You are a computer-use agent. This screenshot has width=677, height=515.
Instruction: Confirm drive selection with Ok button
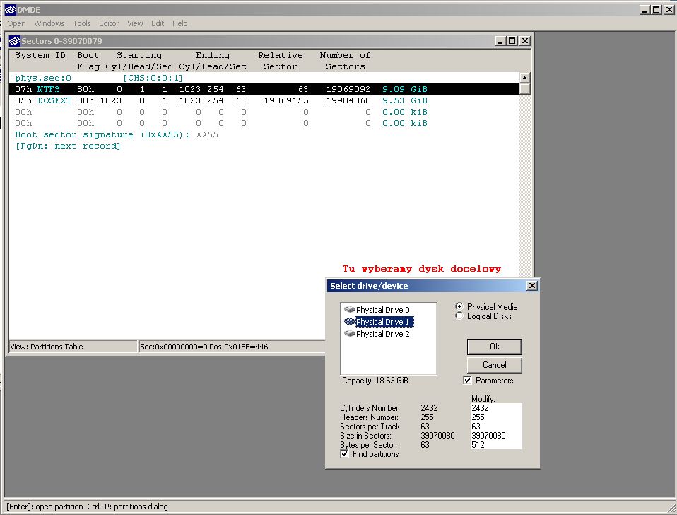pos(495,347)
